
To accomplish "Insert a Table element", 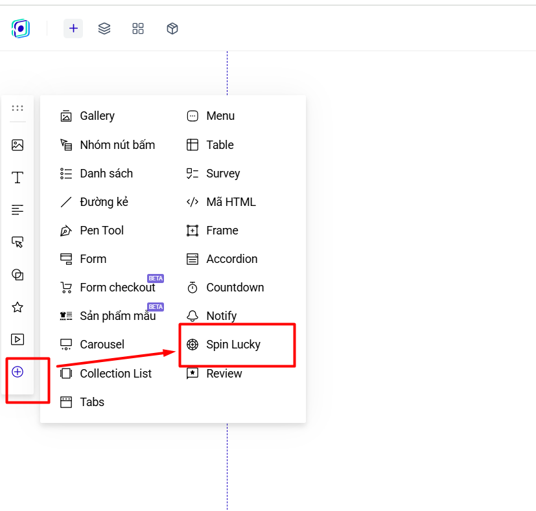I will click(x=210, y=145).
